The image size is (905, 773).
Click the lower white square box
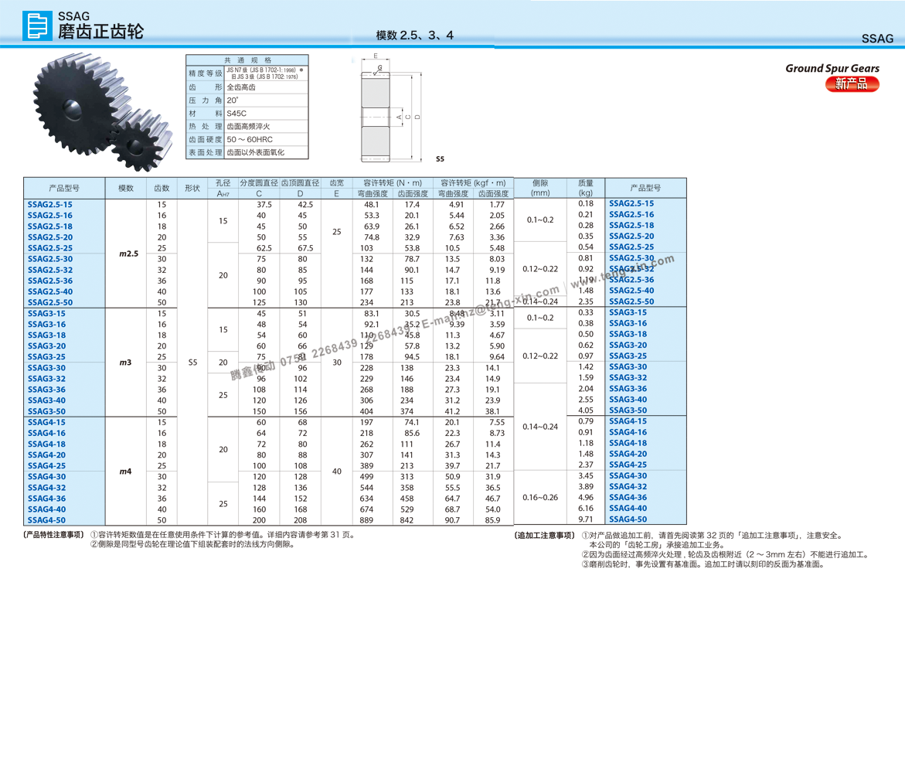[x=376, y=141]
